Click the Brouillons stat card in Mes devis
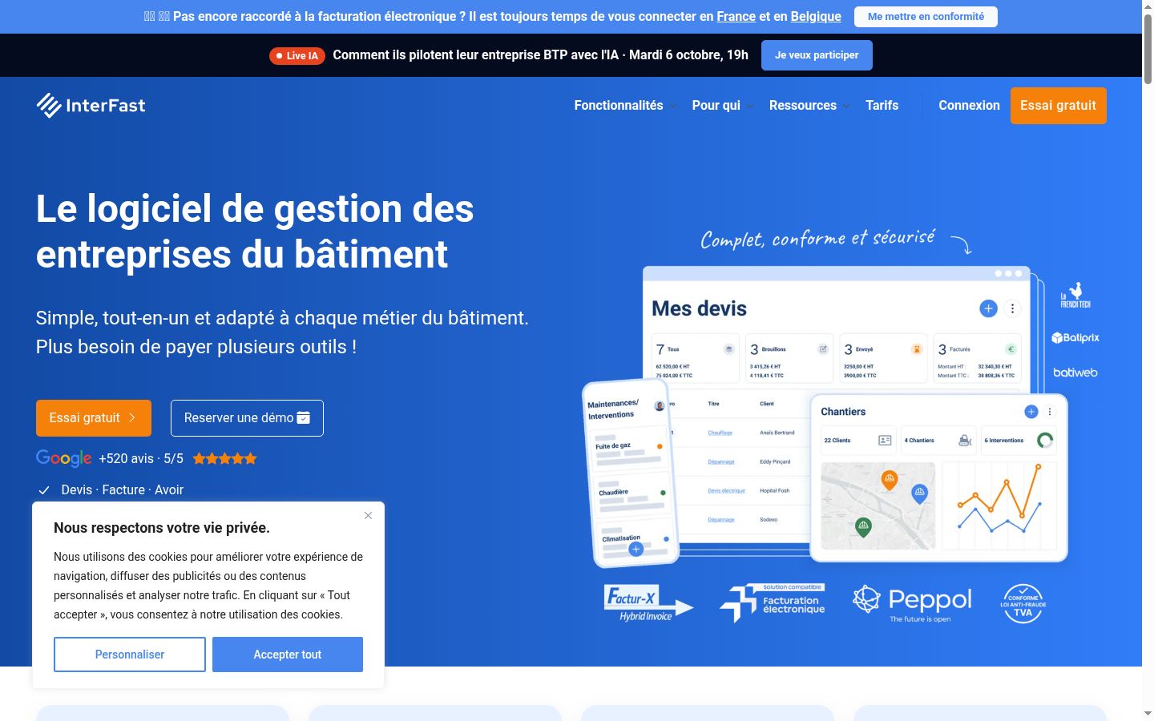The image size is (1154, 721). pyautogui.click(x=789, y=358)
